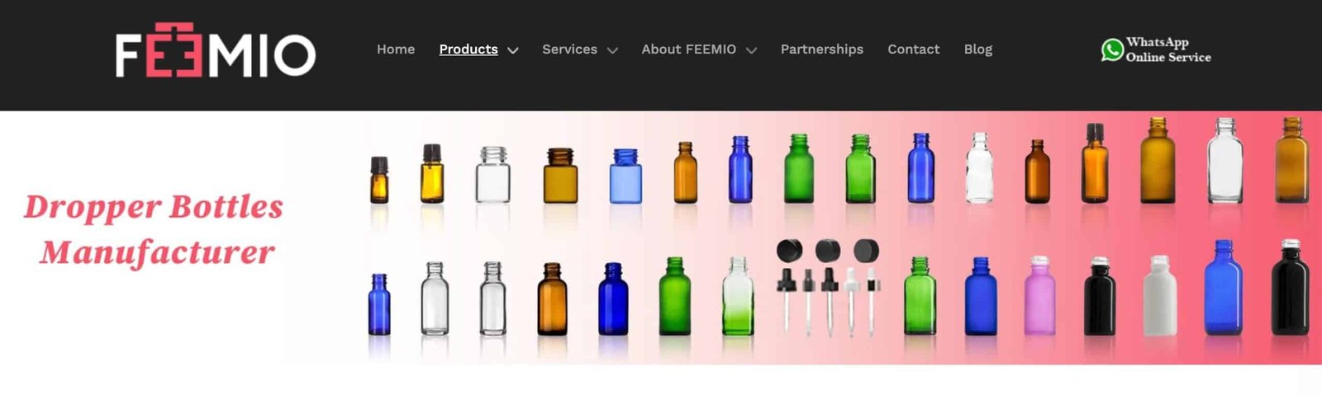Image resolution: width=1322 pixels, height=395 pixels.
Task: Open the Blog link
Action: (978, 49)
